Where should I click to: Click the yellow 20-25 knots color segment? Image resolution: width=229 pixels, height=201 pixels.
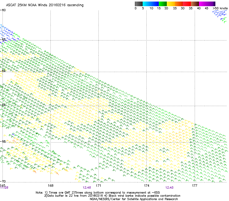pos(171,4)
